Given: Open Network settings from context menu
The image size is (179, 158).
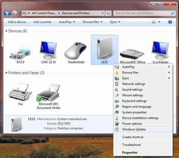Looking at the screenshot, I should click(143, 84).
